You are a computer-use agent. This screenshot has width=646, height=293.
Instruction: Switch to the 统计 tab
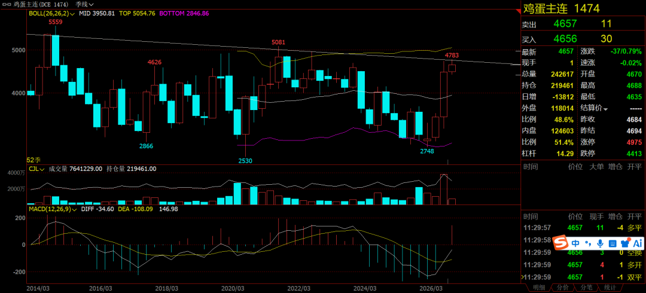point(610,288)
